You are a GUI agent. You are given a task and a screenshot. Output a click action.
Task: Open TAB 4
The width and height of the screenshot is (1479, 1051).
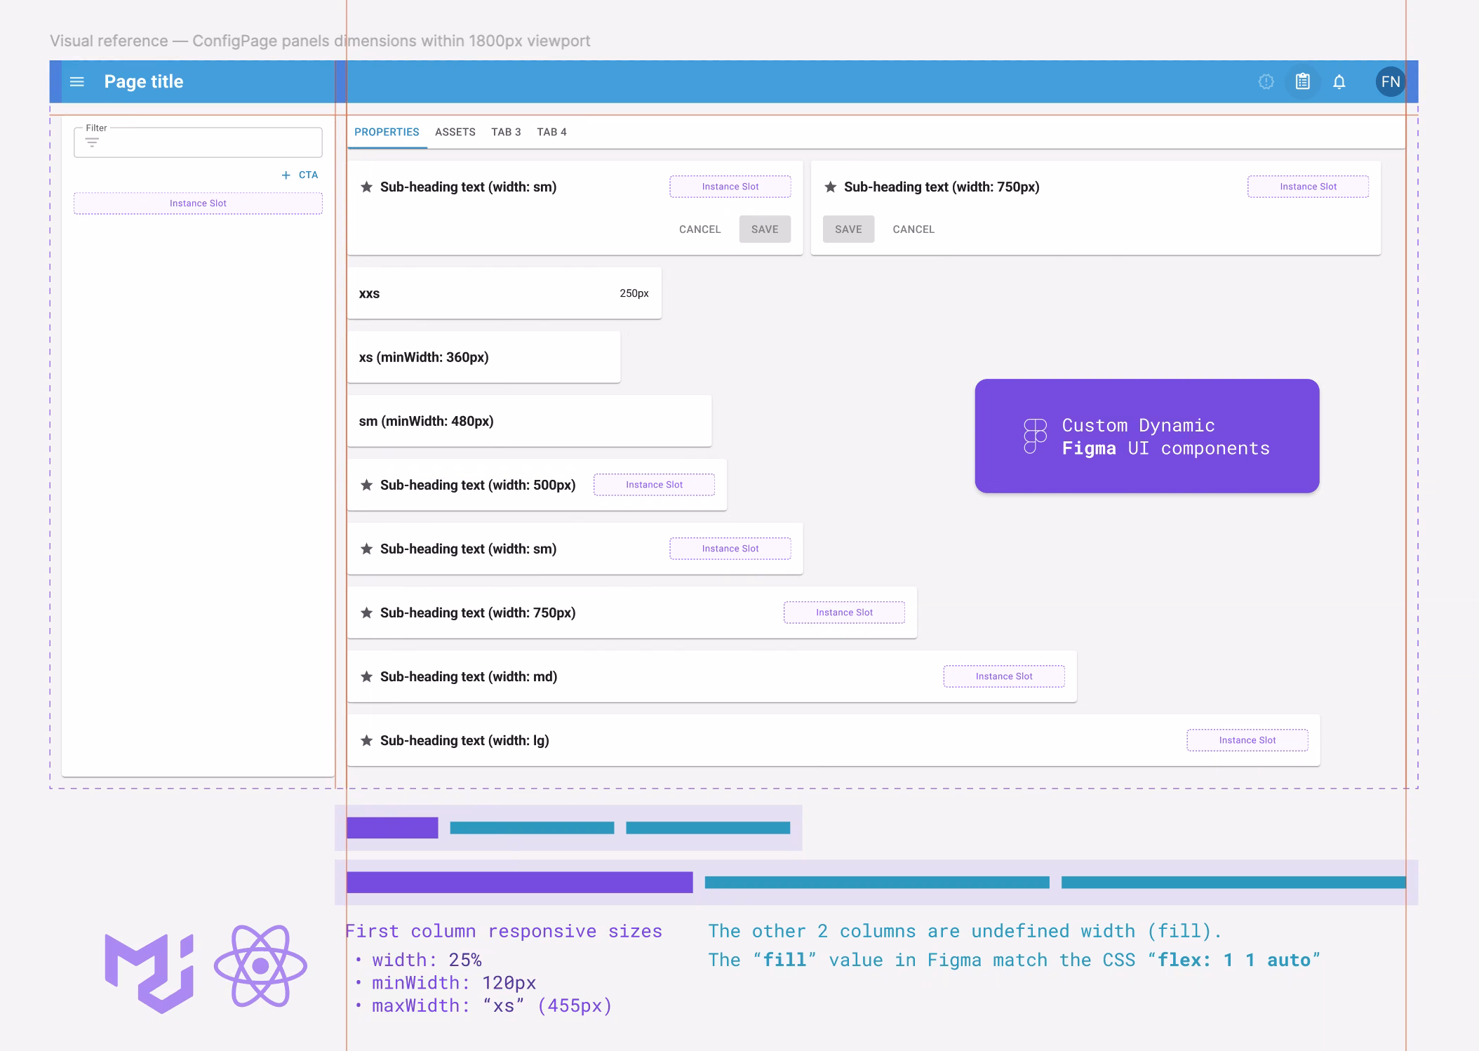(551, 132)
